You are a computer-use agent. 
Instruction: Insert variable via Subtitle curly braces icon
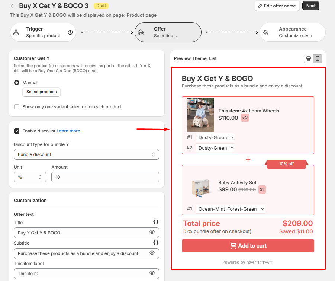coord(156,242)
